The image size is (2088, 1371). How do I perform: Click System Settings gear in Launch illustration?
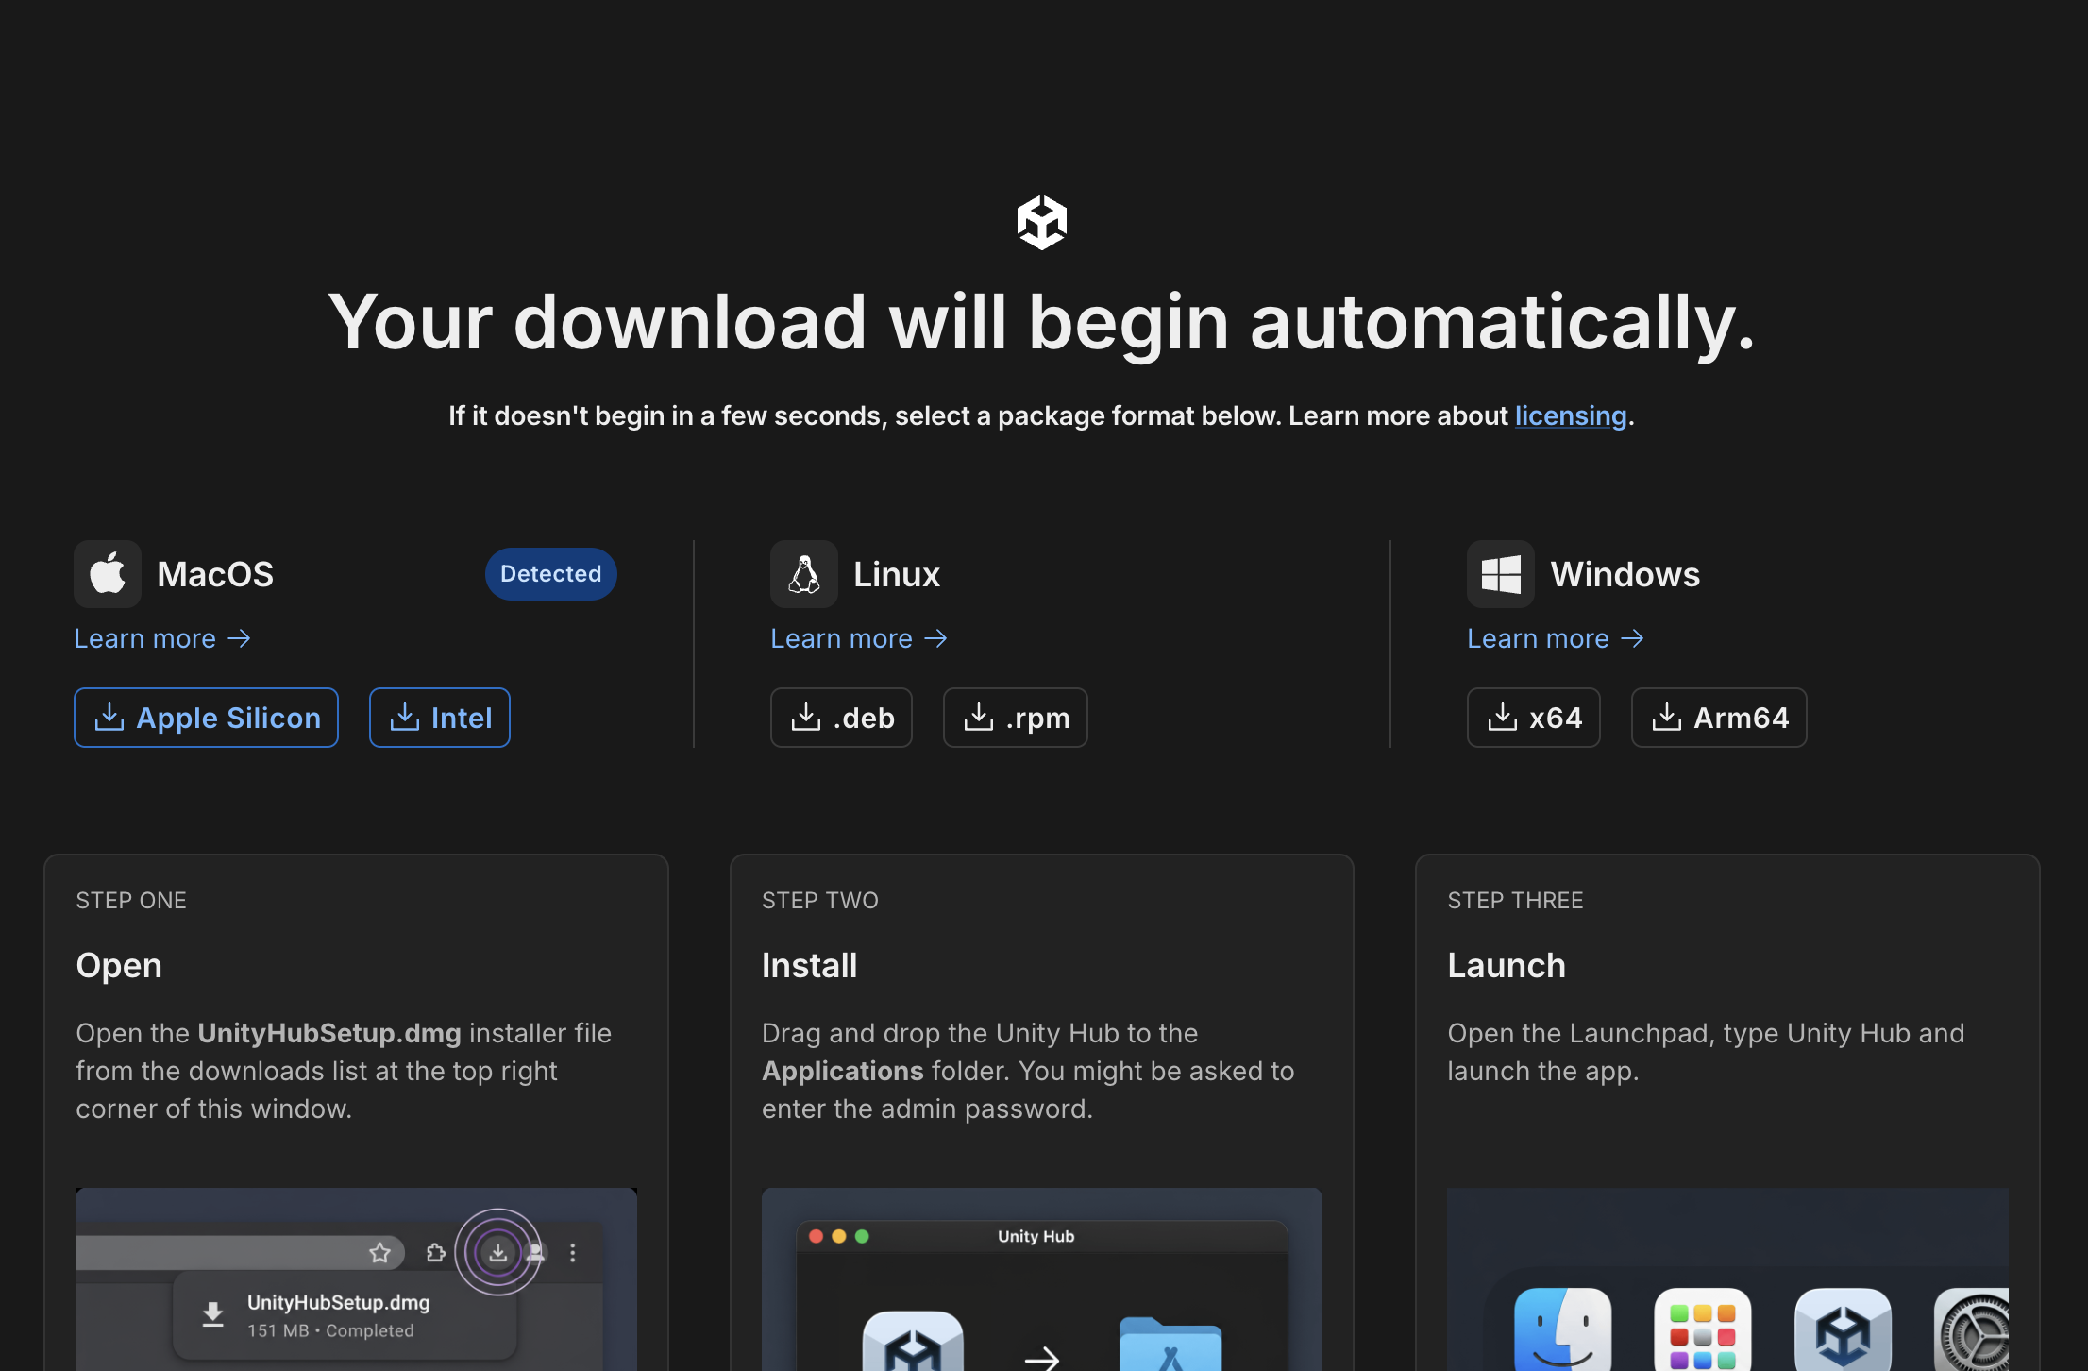pyautogui.click(x=1972, y=1329)
